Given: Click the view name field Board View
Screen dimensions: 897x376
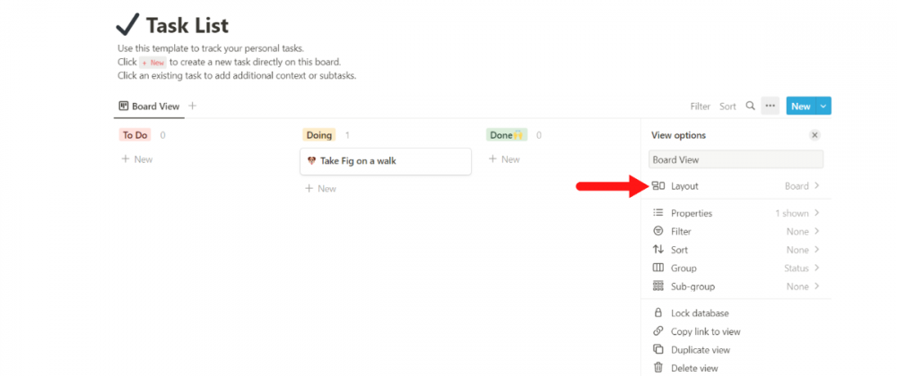Looking at the screenshot, I should click(736, 160).
